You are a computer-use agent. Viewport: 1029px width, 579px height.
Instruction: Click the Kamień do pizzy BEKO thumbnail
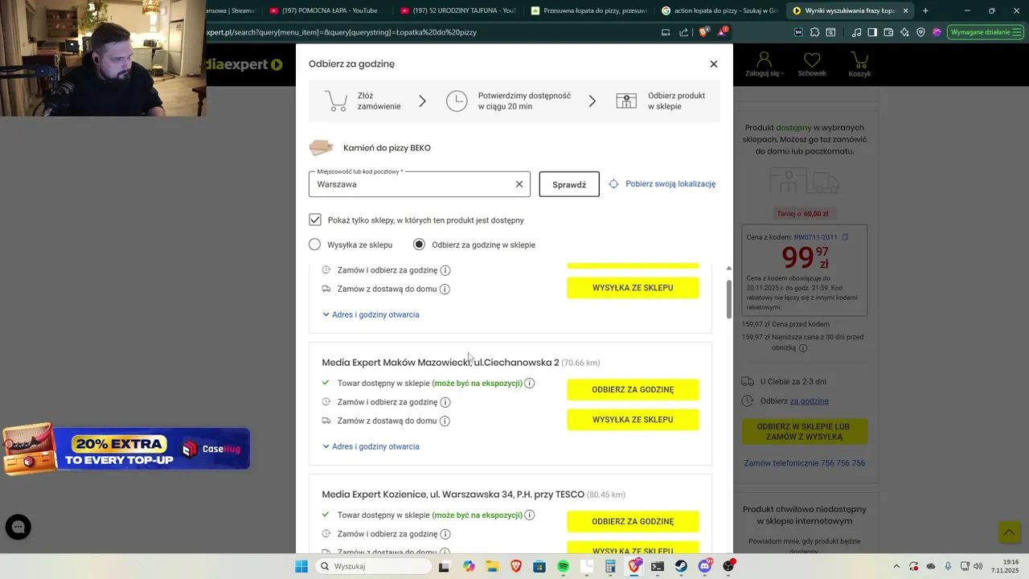[x=321, y=148]
